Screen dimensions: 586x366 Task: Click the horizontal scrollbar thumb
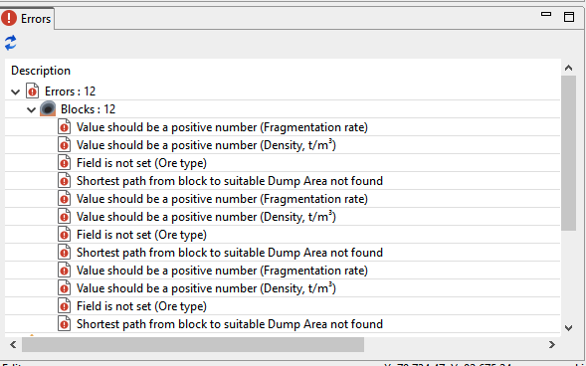193,344
